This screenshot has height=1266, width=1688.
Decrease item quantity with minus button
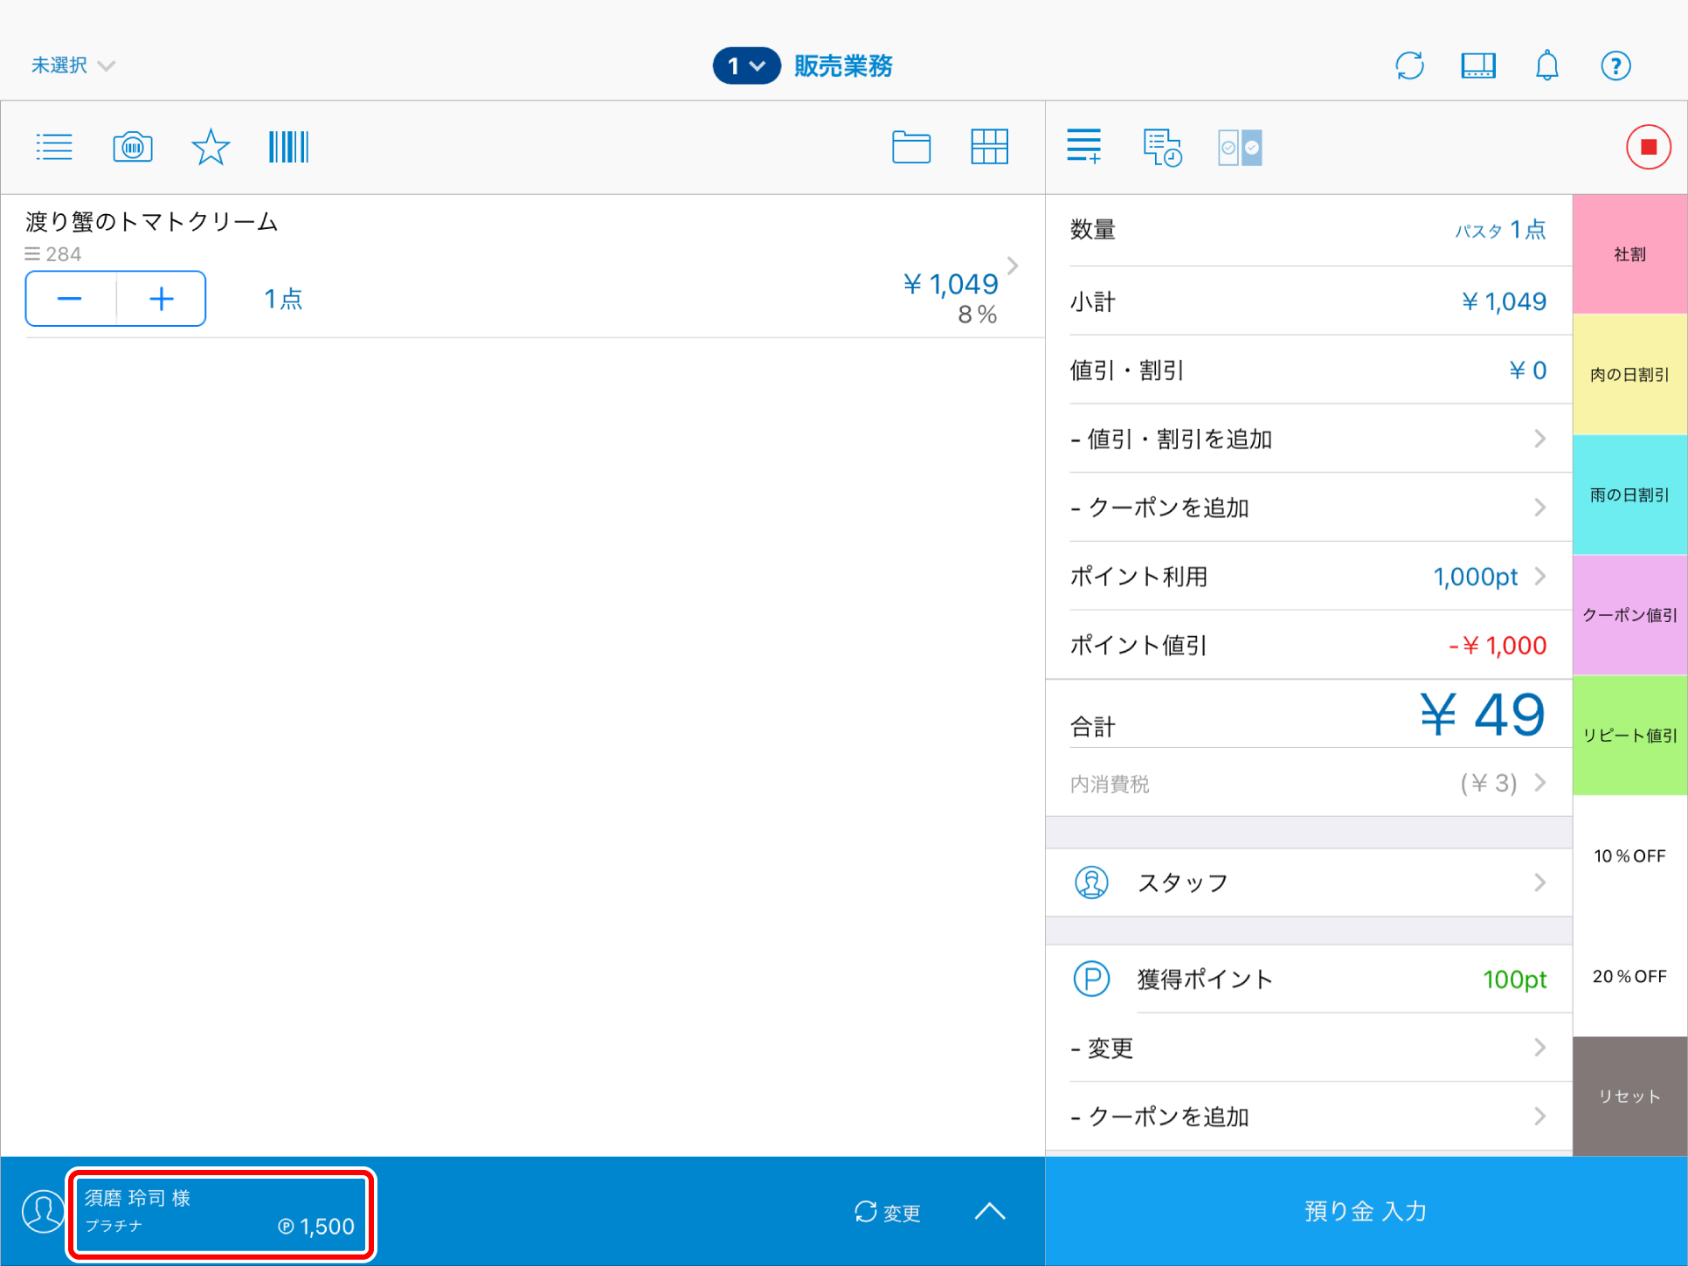70,300
